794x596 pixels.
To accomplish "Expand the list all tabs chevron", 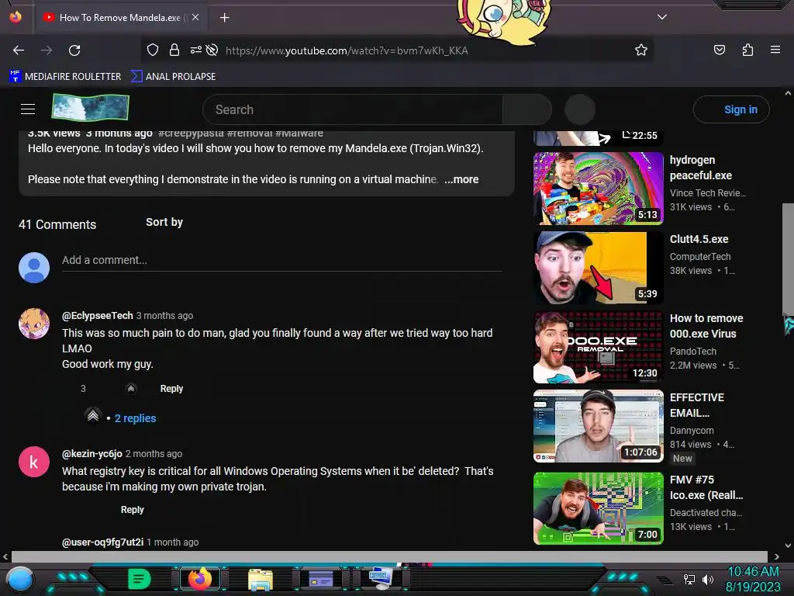I will (x=662, y=17).
